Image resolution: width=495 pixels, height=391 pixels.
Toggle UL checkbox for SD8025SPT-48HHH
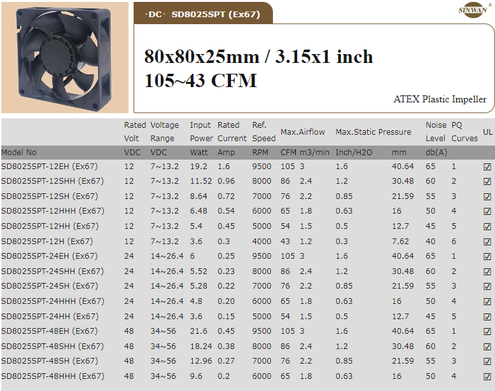coord(487,376)
